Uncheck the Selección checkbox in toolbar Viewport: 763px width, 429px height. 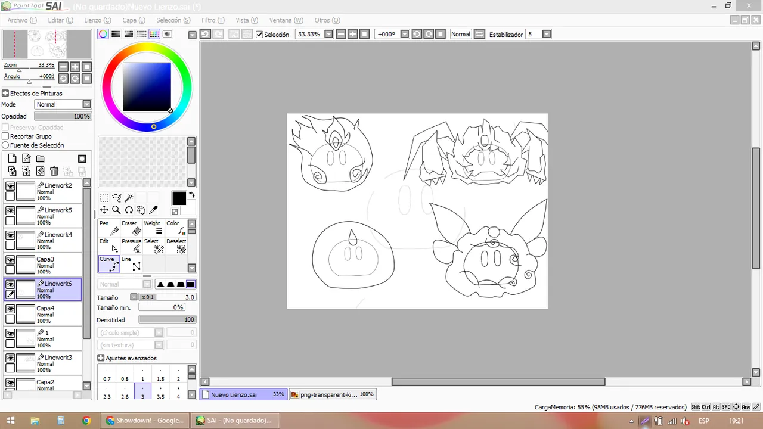[x=259, y=35]
